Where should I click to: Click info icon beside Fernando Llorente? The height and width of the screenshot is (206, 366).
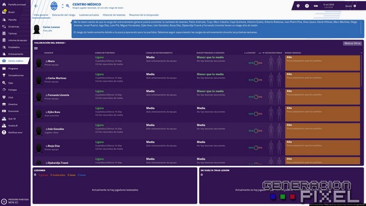click(x=46, y=96)
